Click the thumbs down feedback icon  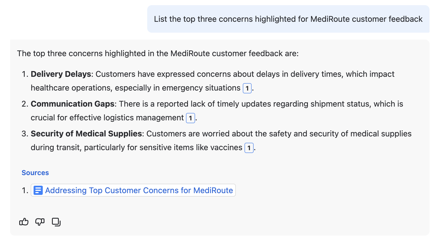[40, 222]
